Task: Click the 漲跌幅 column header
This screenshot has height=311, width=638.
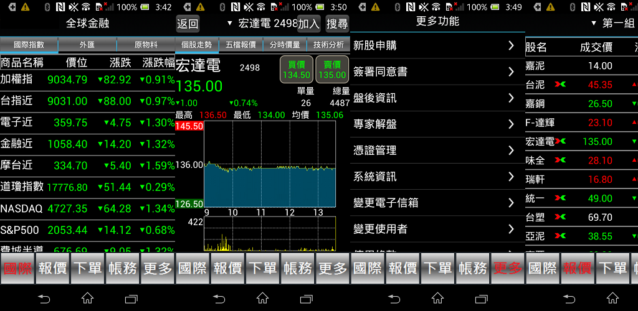Action: click(159, 63)
